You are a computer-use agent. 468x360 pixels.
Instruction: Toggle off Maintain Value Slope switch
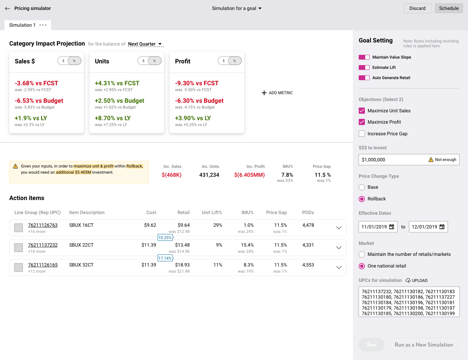[x=364, y=57]
